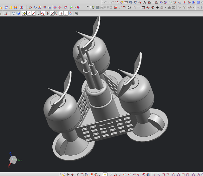Click the offset curve icon beside the A icon
The image size is (203, 176).
pyautogui.click(x=149, y=2)
